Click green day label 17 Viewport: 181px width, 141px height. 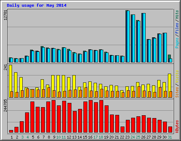(x=95, y=137)
